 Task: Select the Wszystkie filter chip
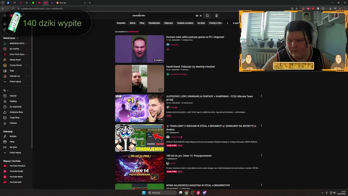[121, 23]
